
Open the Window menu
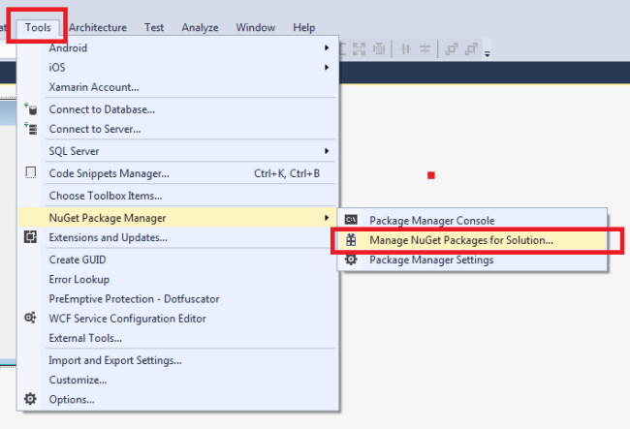click(256, 27)
